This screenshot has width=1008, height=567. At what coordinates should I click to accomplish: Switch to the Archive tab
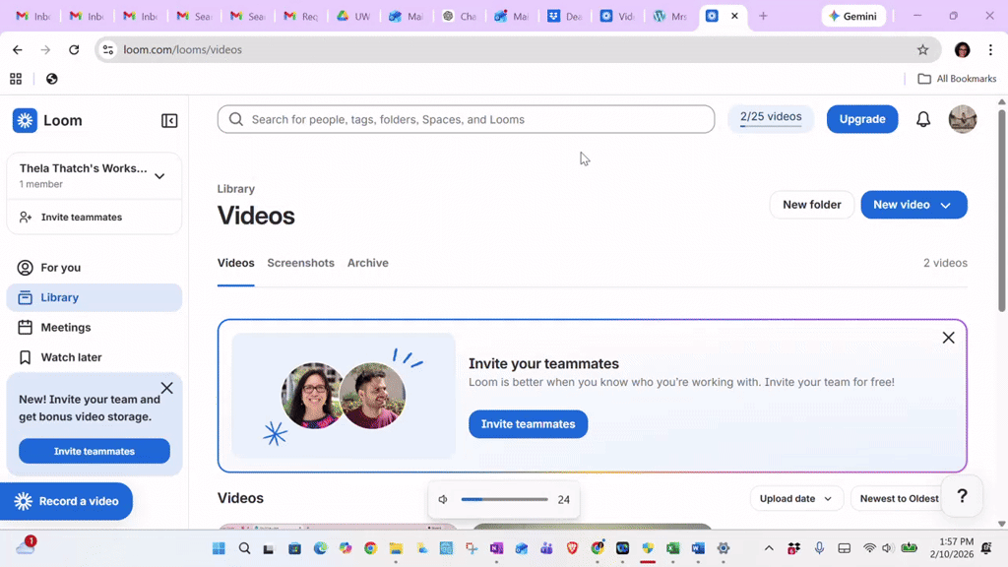(368, 263)
